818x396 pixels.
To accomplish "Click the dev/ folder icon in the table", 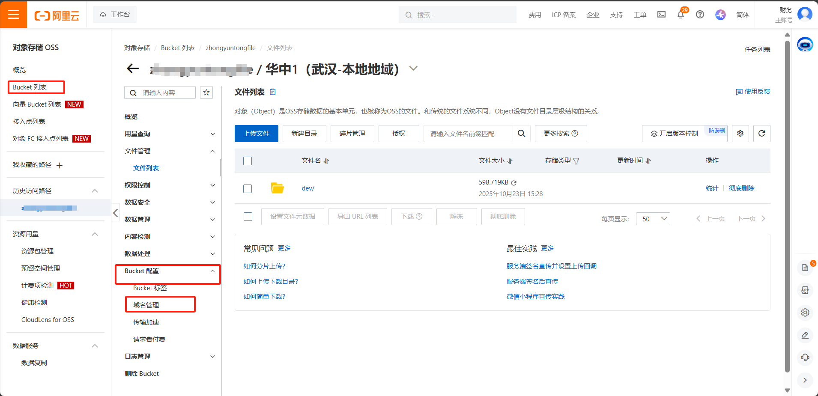I will click(x=277, y=188).
